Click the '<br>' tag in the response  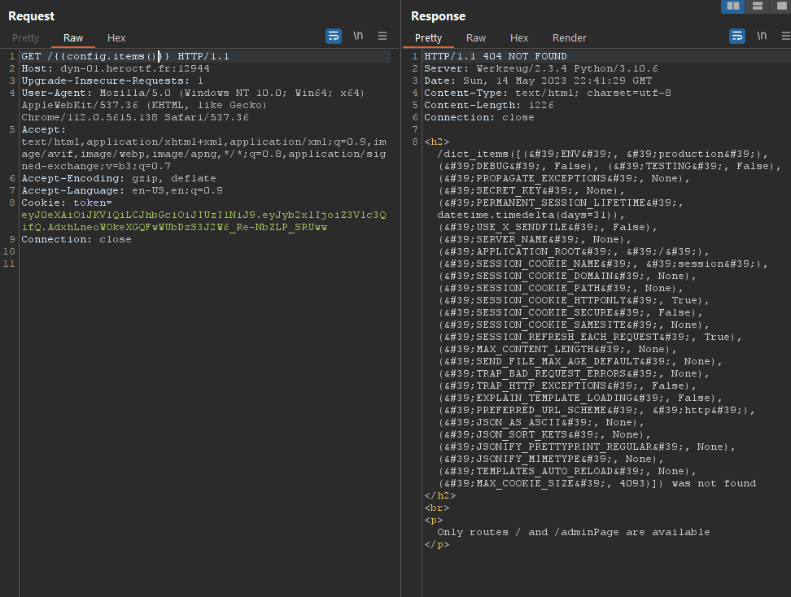click(x=437, y=508)
